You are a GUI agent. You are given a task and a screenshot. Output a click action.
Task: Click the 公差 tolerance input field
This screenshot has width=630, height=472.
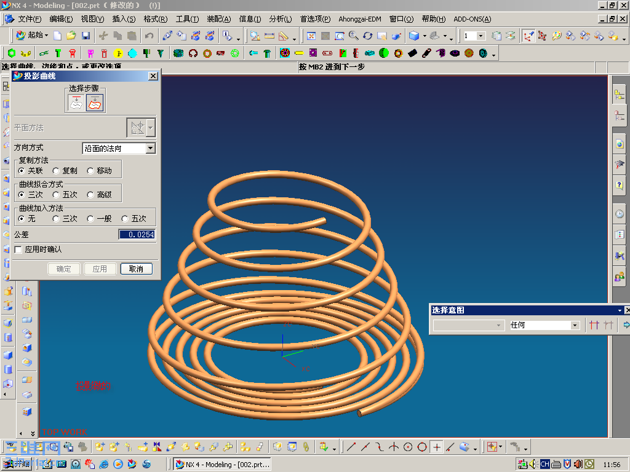click(137, 234)
